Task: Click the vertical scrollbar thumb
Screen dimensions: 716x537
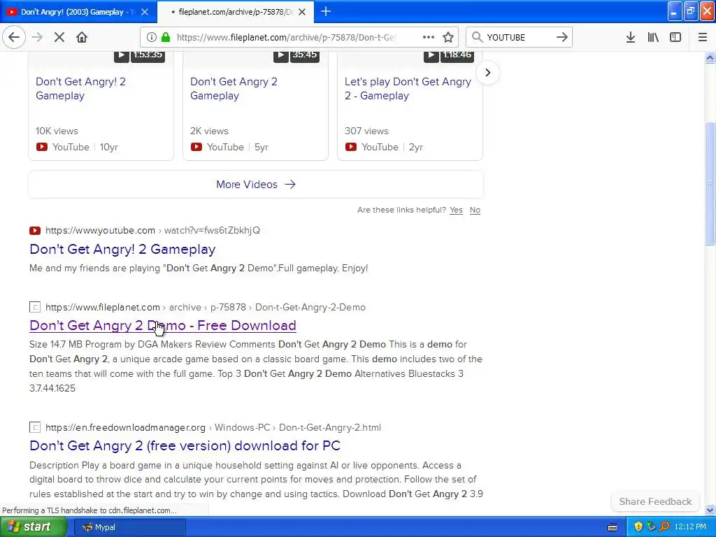Action: 710,184
